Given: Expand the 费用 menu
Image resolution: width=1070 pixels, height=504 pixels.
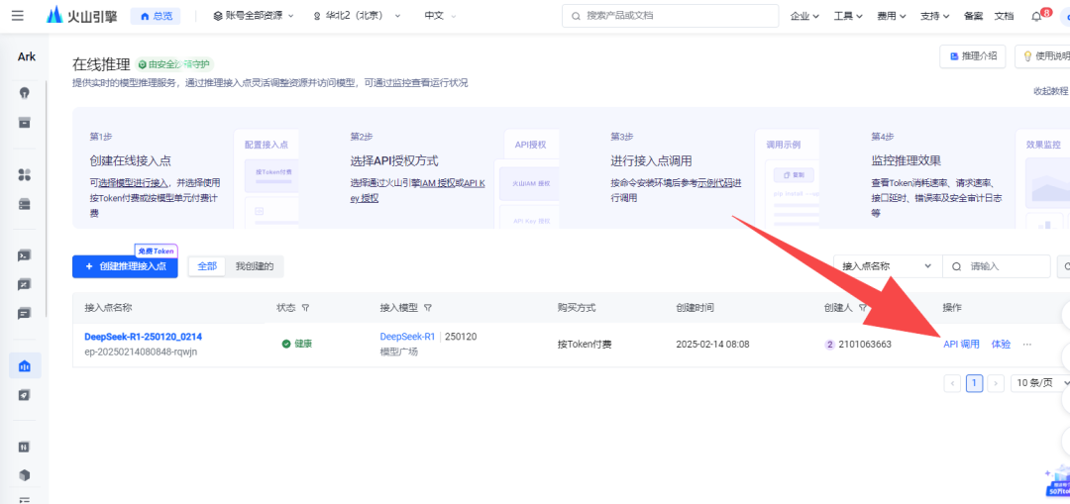Looking at the screenshot, I should (x=892, y=17).
